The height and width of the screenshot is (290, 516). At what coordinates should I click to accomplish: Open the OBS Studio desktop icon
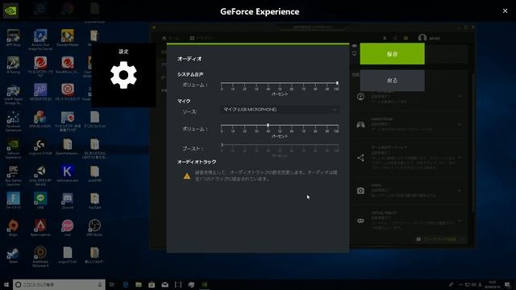click(94, 228)
